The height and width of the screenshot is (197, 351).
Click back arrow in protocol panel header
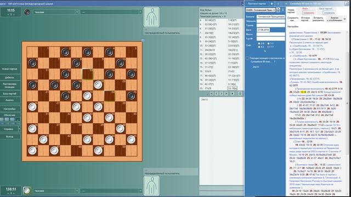272,4
